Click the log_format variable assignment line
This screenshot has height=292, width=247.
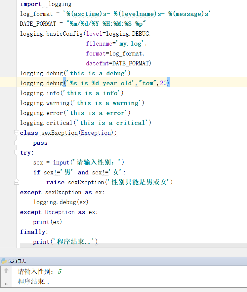pos(115,14)
